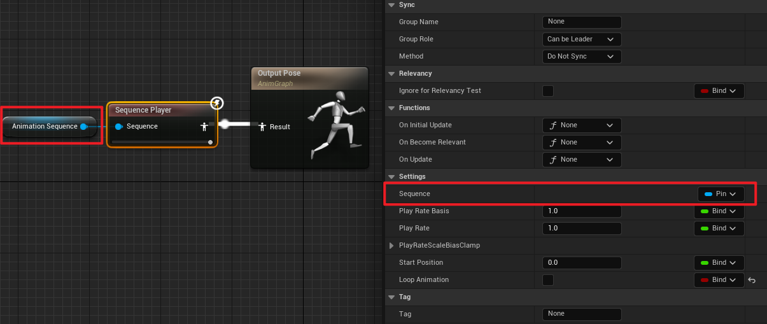Open the Play Rate Bind dropdown
This screenshot has height=324, width=767.
[719, 229]
